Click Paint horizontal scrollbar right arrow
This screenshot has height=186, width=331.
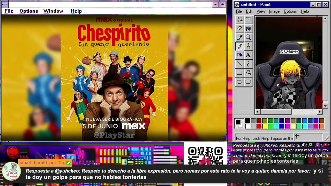tap(320, 112)
